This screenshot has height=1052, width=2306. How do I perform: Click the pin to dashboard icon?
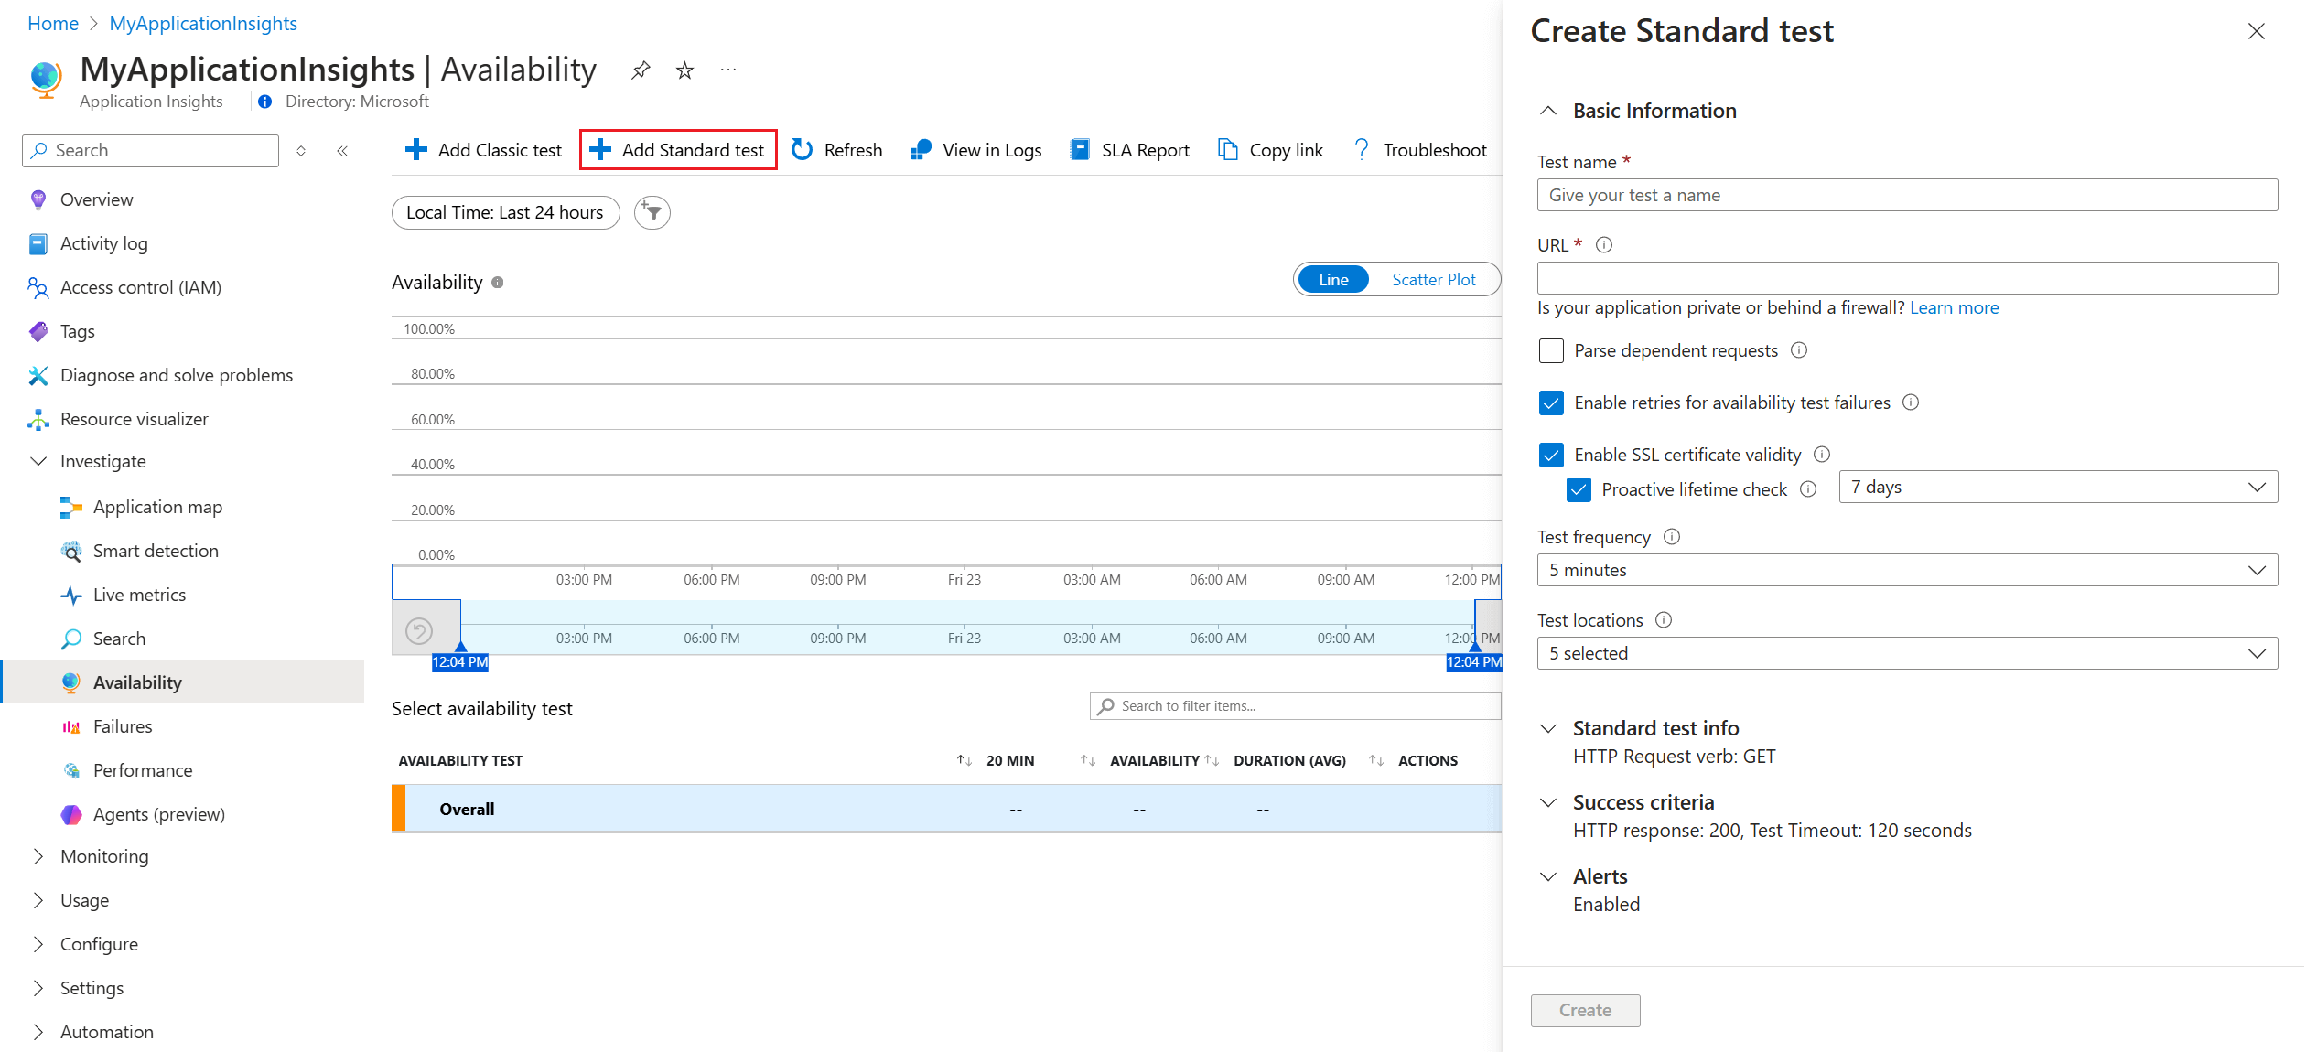[x=641, y=70]
